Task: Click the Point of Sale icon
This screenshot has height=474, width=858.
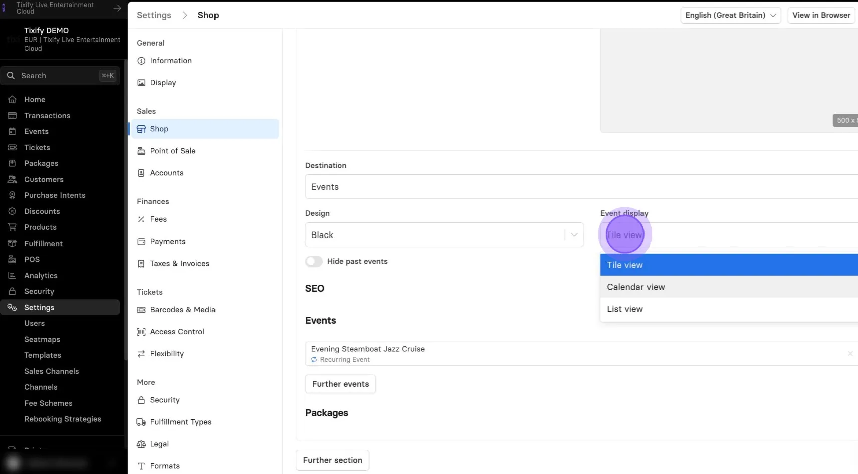Action: (x=141, y=151)
